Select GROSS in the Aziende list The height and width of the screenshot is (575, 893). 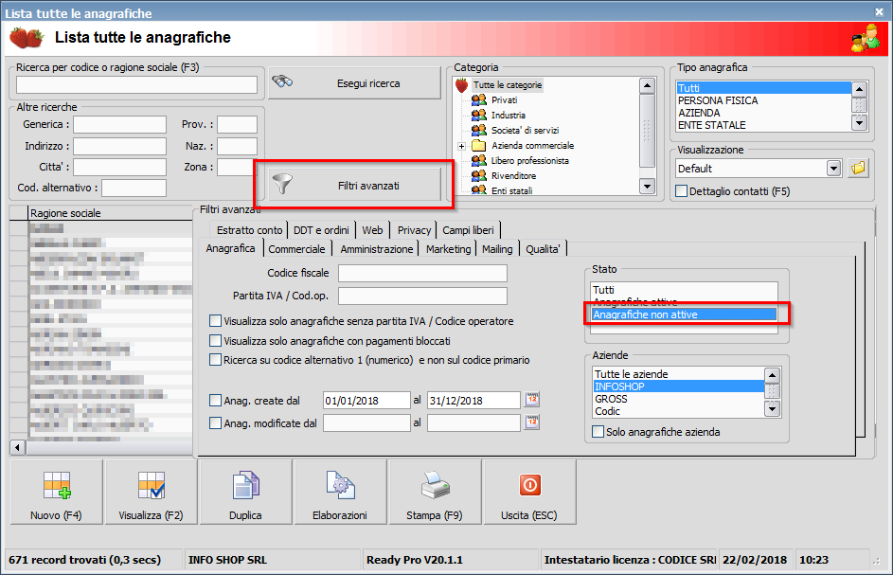coord(678,399)
